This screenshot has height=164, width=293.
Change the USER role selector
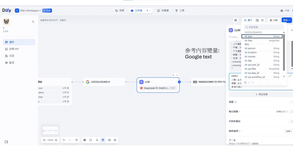pyautogui.click(x=235, y=76)
